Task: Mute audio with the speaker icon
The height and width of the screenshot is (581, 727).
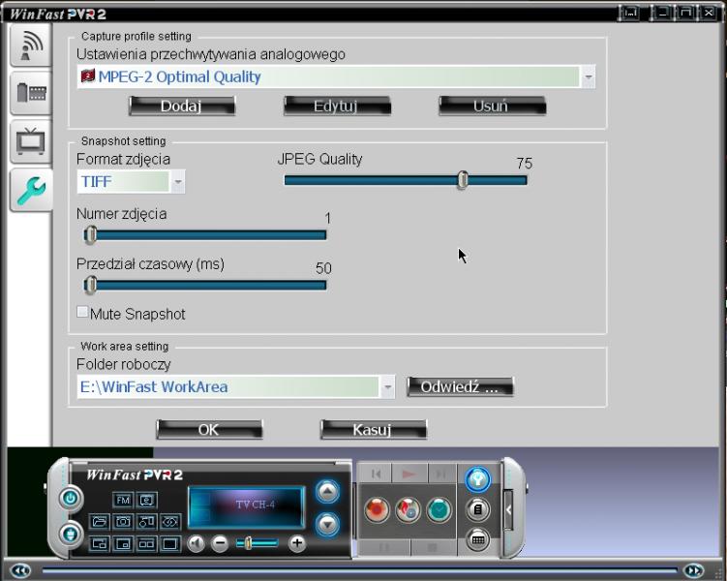Action: (x=197, y=543)
